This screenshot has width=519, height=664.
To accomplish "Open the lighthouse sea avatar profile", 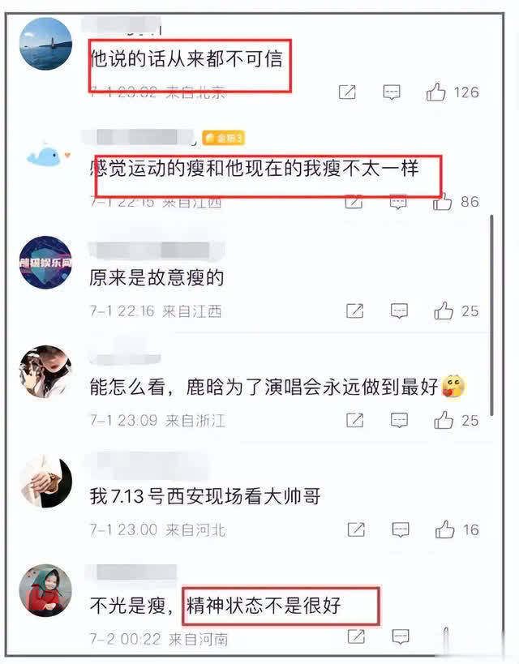I will click(x=45, y=44).
